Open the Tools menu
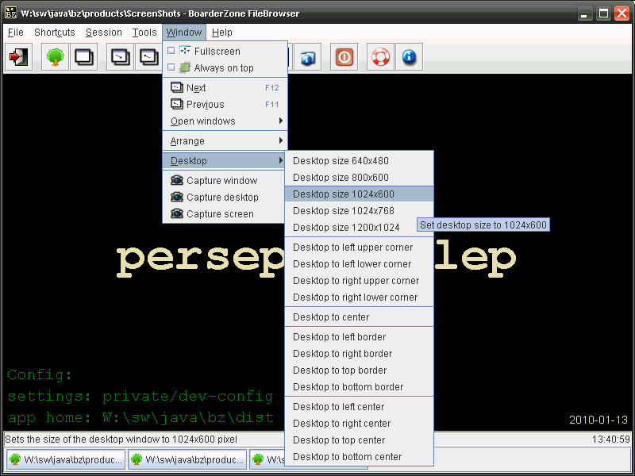 (144, 33)
